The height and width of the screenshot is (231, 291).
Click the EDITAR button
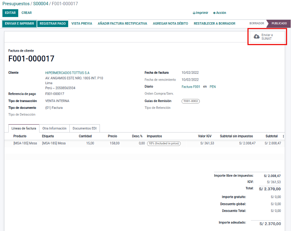click(x=10, y=13)
